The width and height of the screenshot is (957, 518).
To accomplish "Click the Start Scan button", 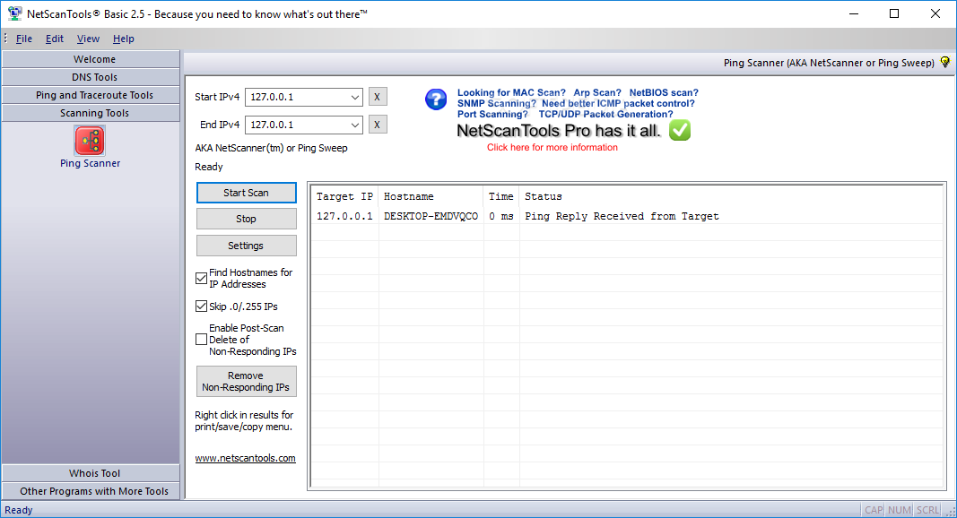I will click(246, 193).
